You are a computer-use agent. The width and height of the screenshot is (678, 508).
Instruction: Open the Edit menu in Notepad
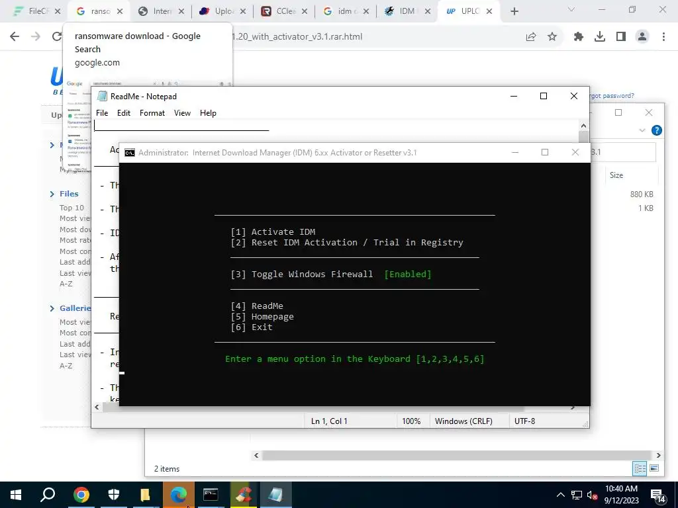(124, 112)
